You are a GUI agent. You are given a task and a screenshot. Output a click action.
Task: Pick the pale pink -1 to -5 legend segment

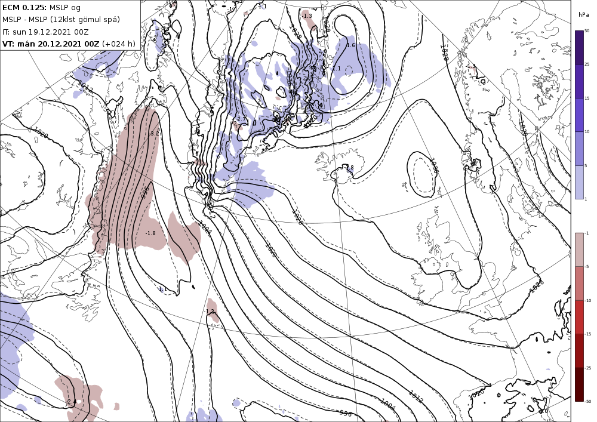[x=579, y=249]
